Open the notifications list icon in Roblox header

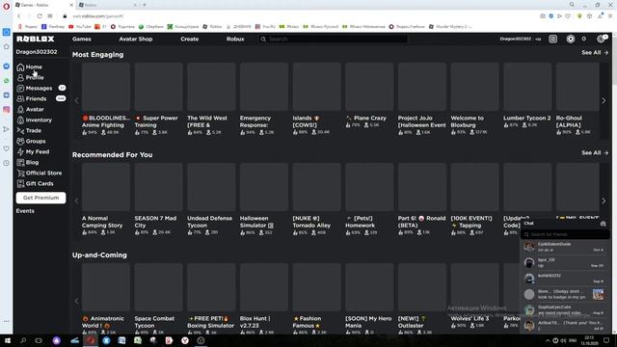click(x=552, y=39)
